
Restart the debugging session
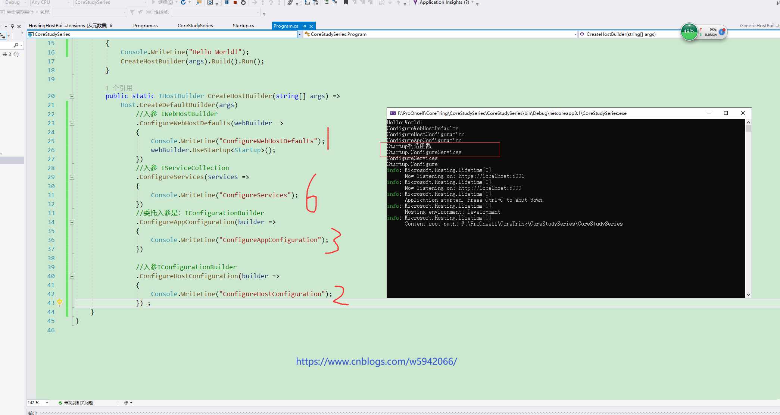click(x=243, y=2)
